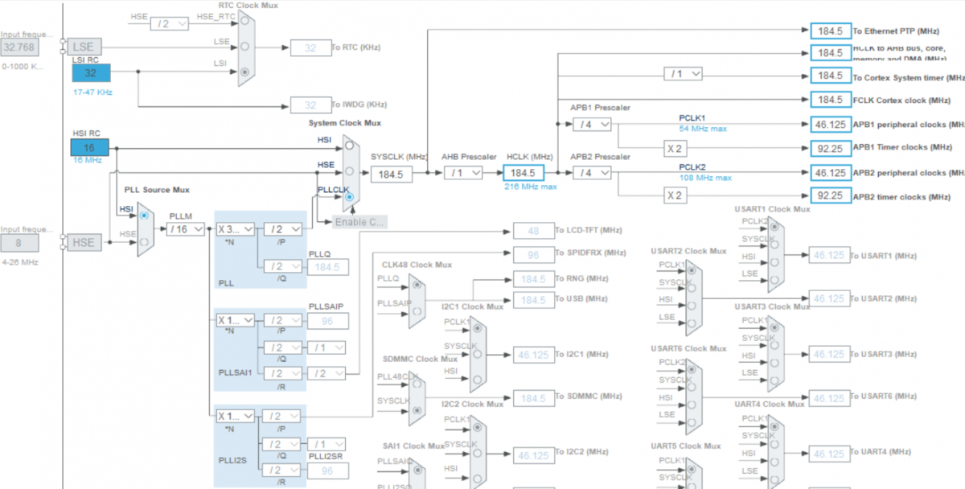Choose HSE as the PLL Source Mux input
The width and height of the screenshot is (965, 489).
click(144, 240)
